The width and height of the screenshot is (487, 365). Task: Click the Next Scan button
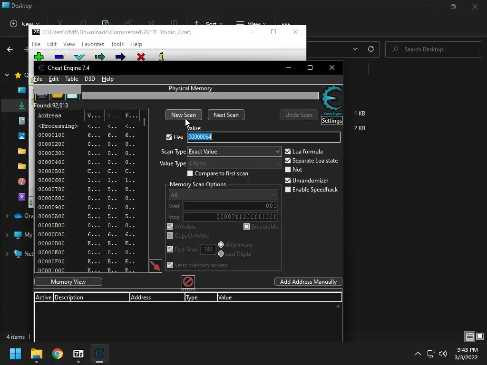pos(226,115)
